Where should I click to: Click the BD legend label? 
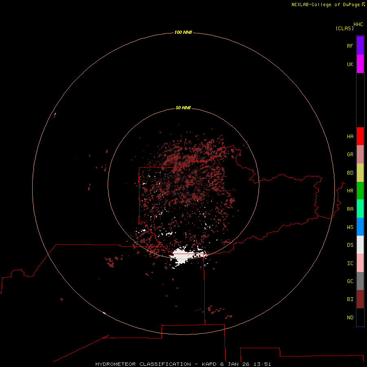(350, 173)
